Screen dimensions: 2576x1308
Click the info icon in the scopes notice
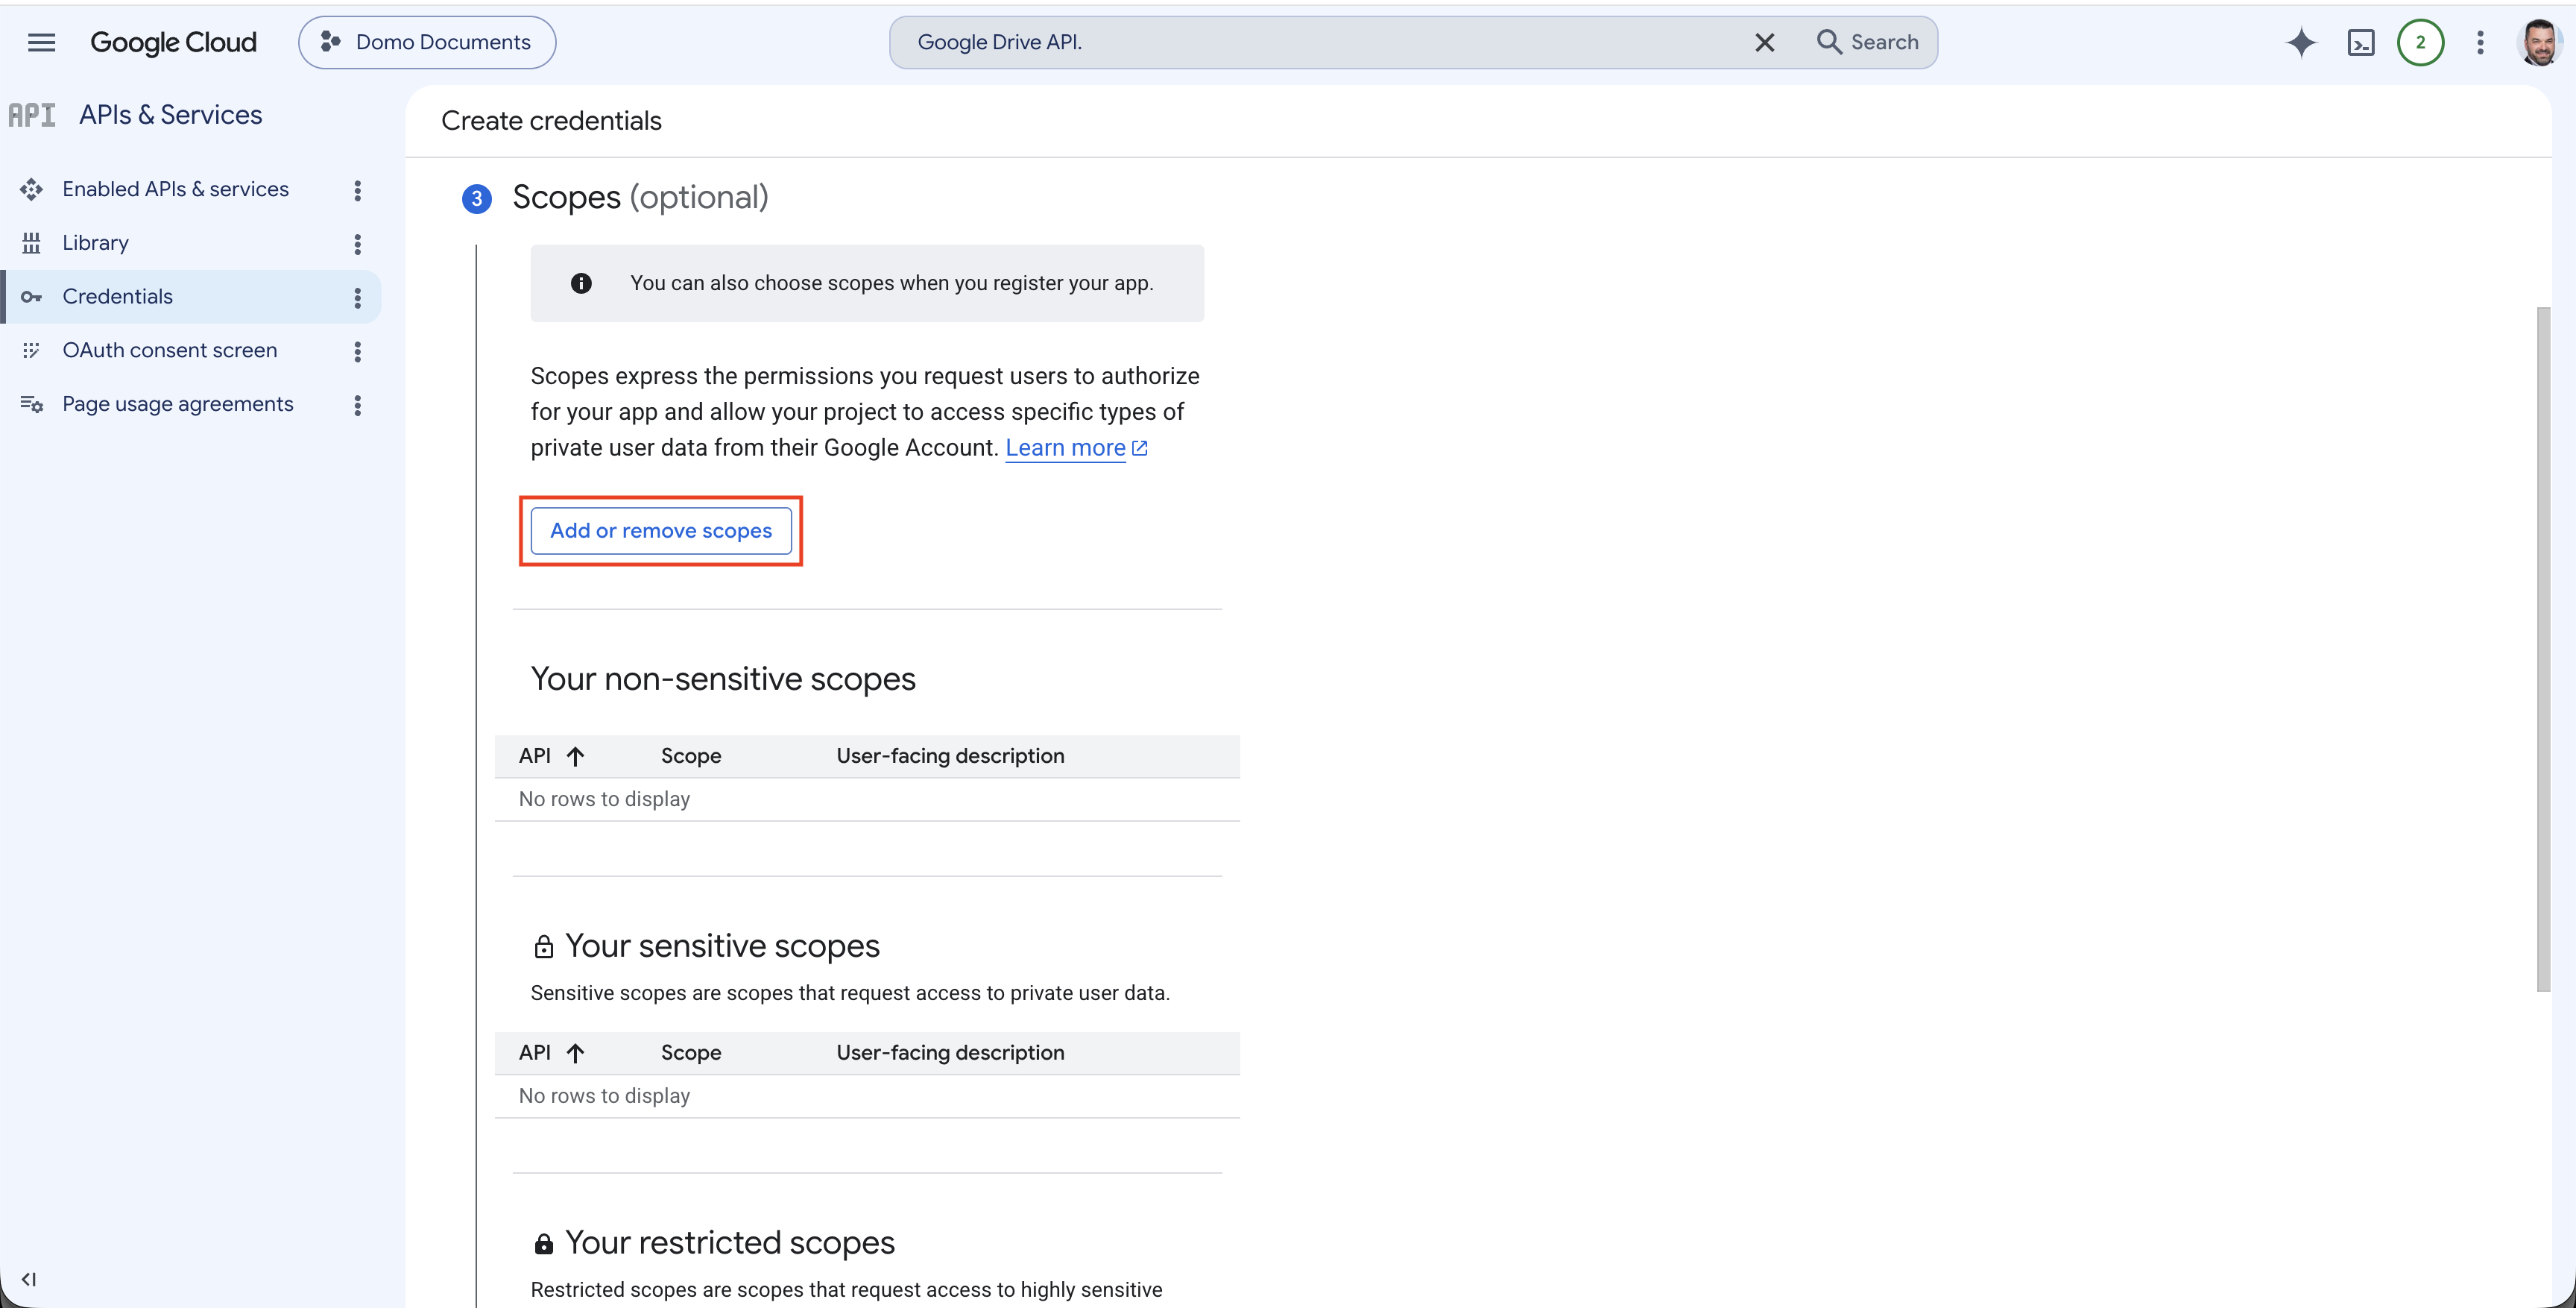point(581,283)
